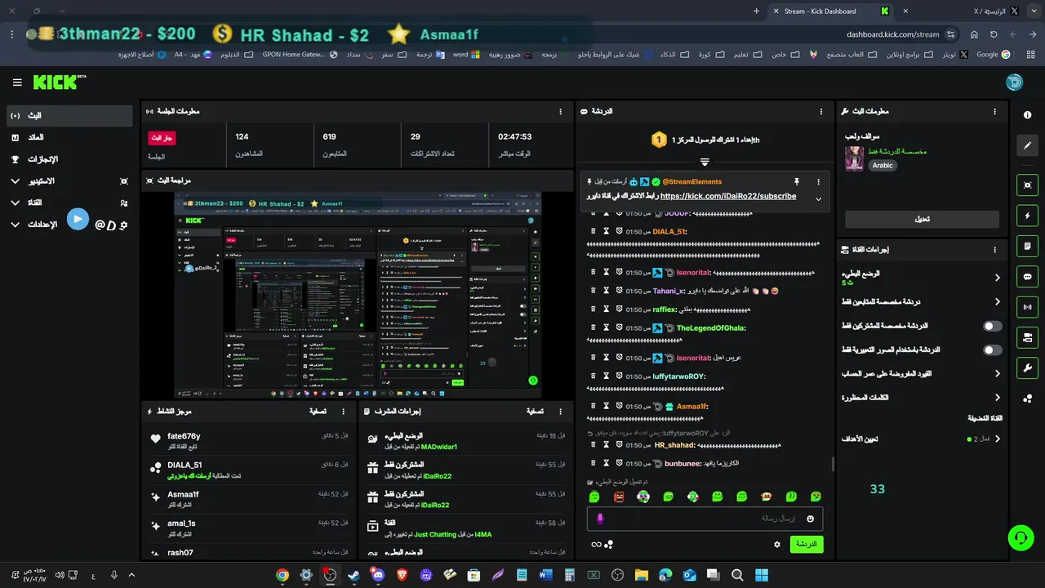This screenshot has height=588, width=1045.
Task: Open the kick.com/iDaiRo22/subscribe link
Action: 728,196
